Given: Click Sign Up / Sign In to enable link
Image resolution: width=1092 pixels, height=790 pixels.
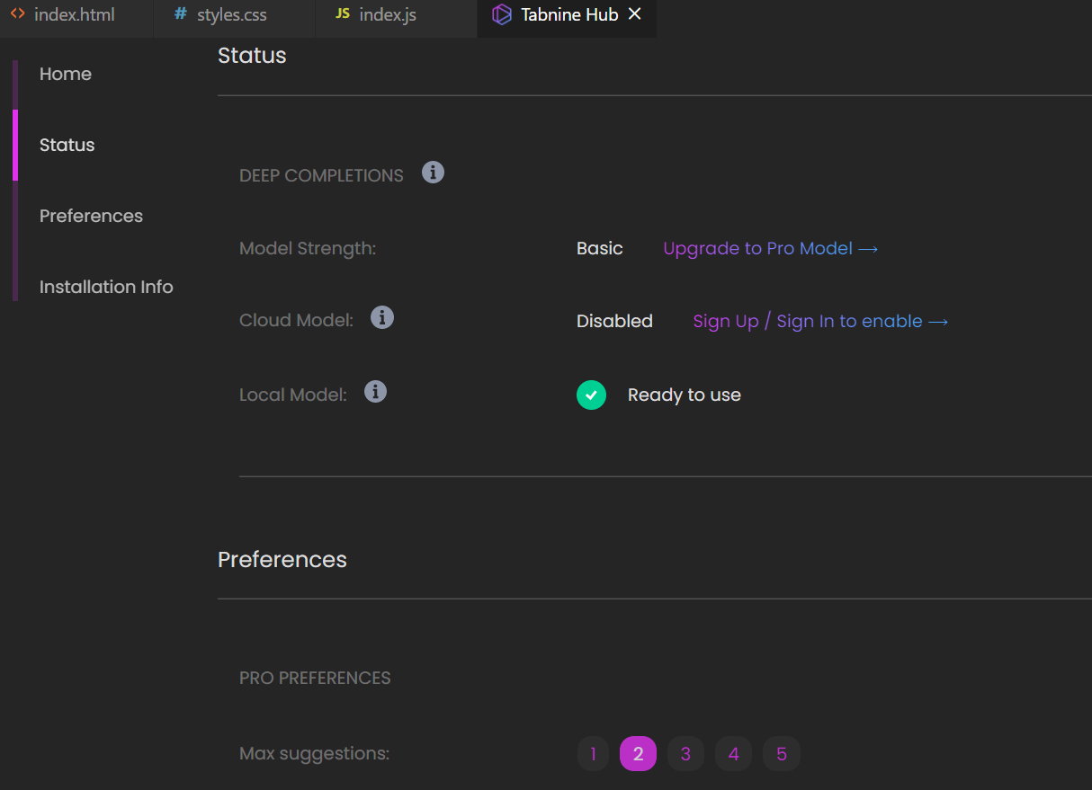Looking at the screenshot, I should click(820, 321).
